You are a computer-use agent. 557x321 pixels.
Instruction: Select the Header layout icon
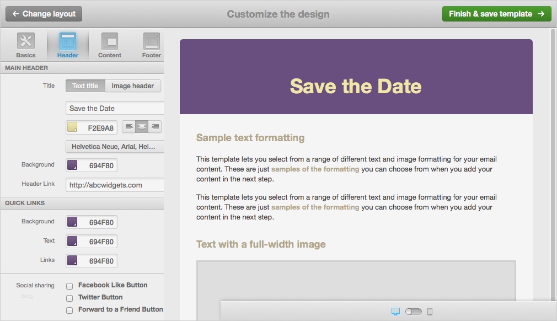[x=68, y=42]
